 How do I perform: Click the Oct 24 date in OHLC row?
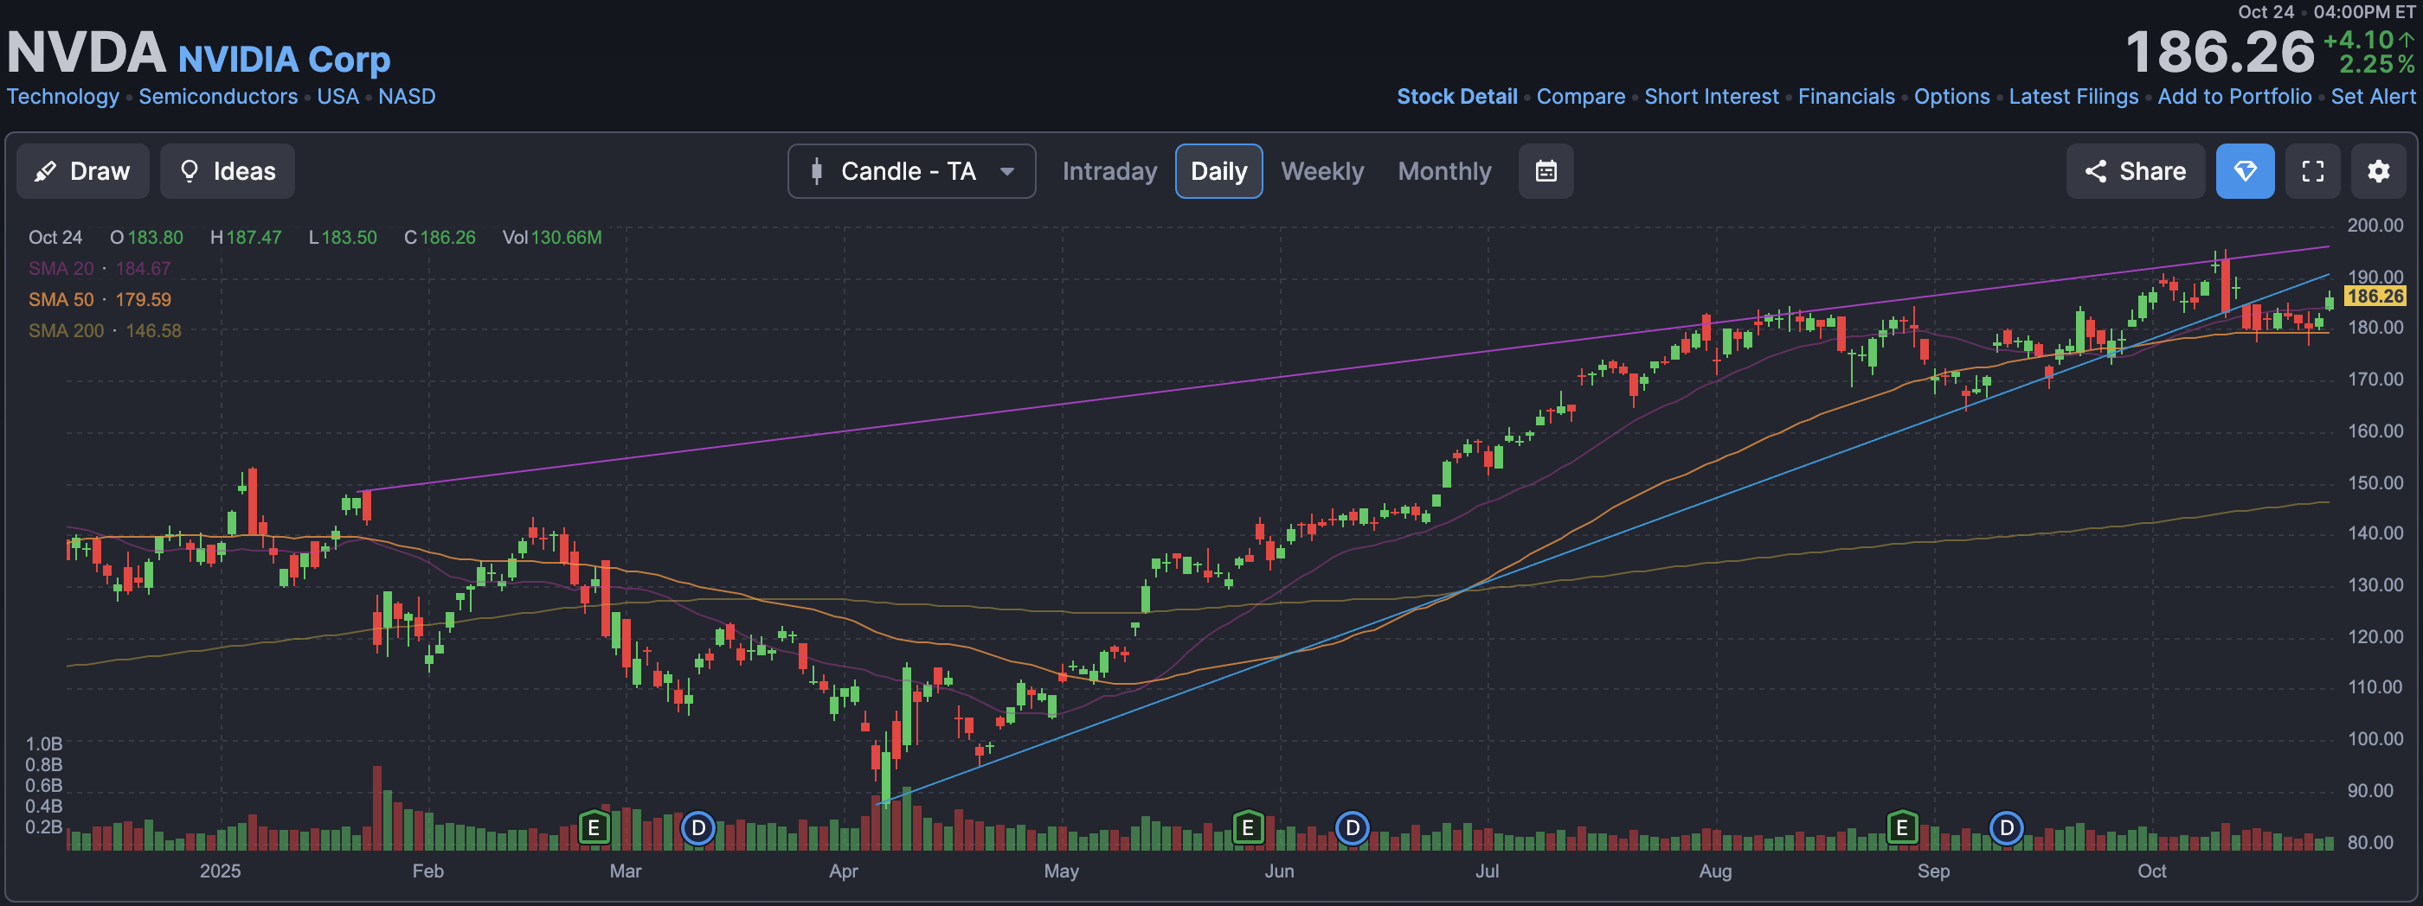click(55, 238)
